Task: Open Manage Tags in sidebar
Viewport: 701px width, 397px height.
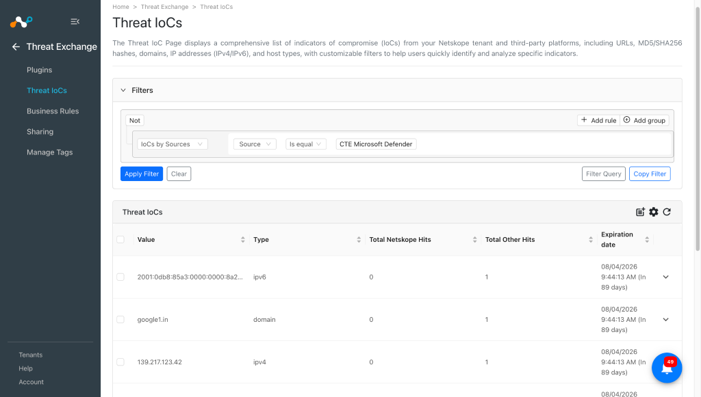Action: point(49,152)
